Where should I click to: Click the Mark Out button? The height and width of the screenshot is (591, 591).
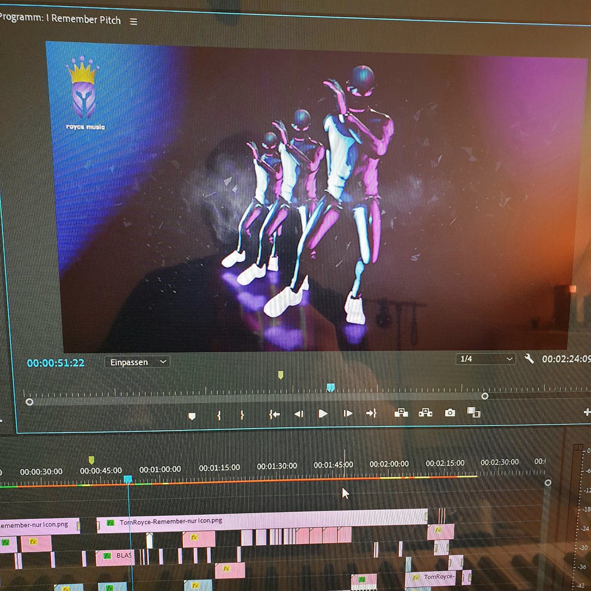click(x=242, y=415)
